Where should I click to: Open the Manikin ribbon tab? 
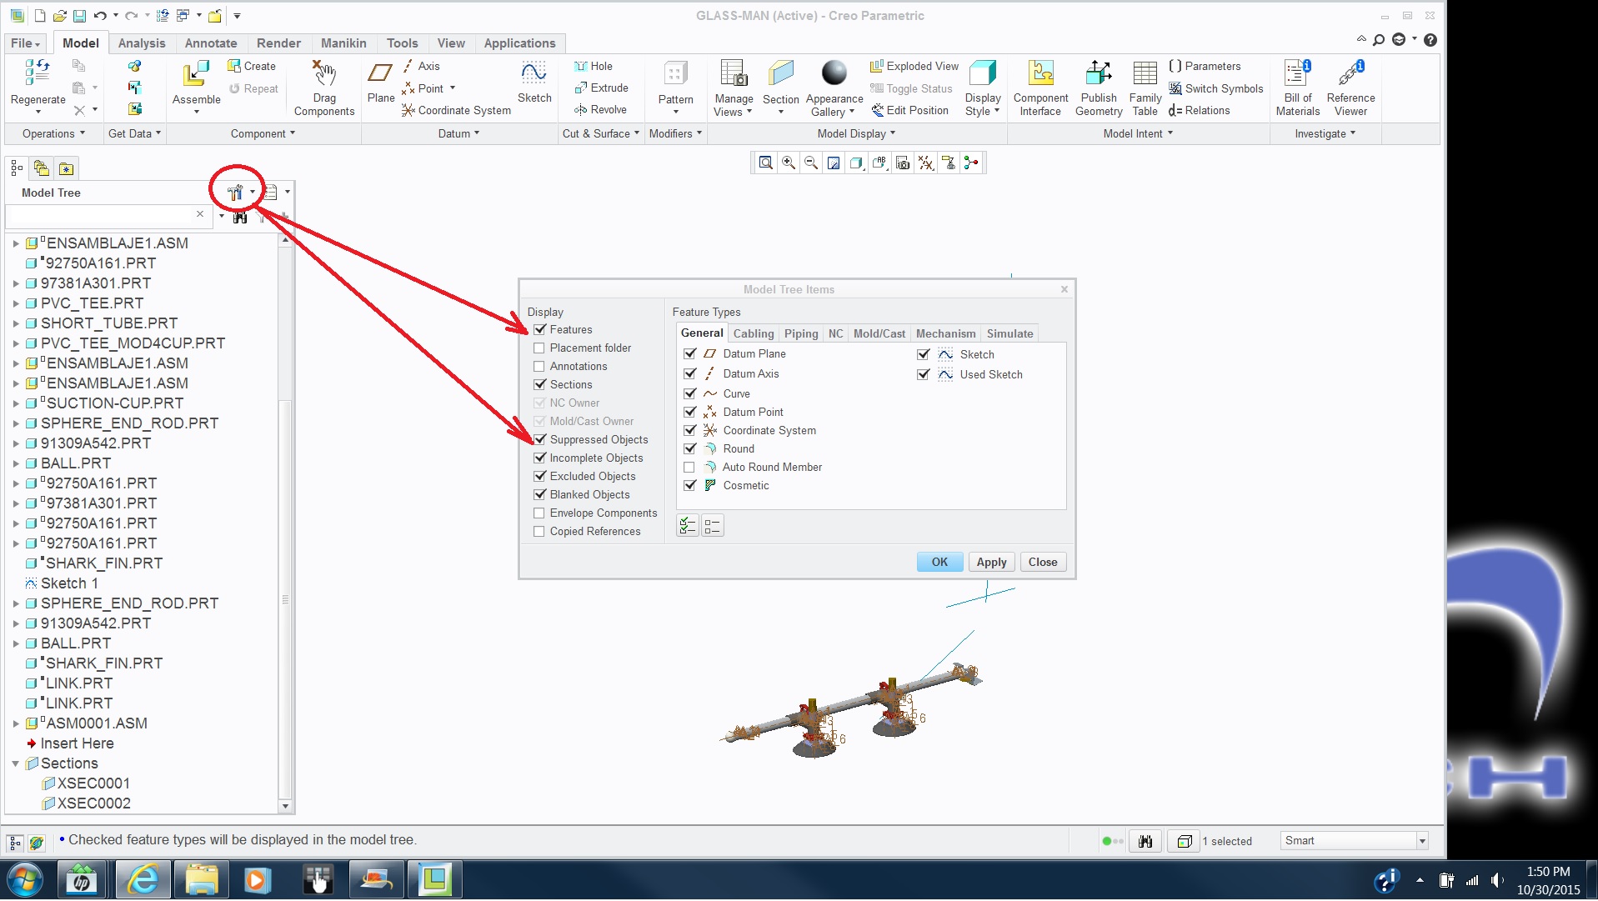343,43
